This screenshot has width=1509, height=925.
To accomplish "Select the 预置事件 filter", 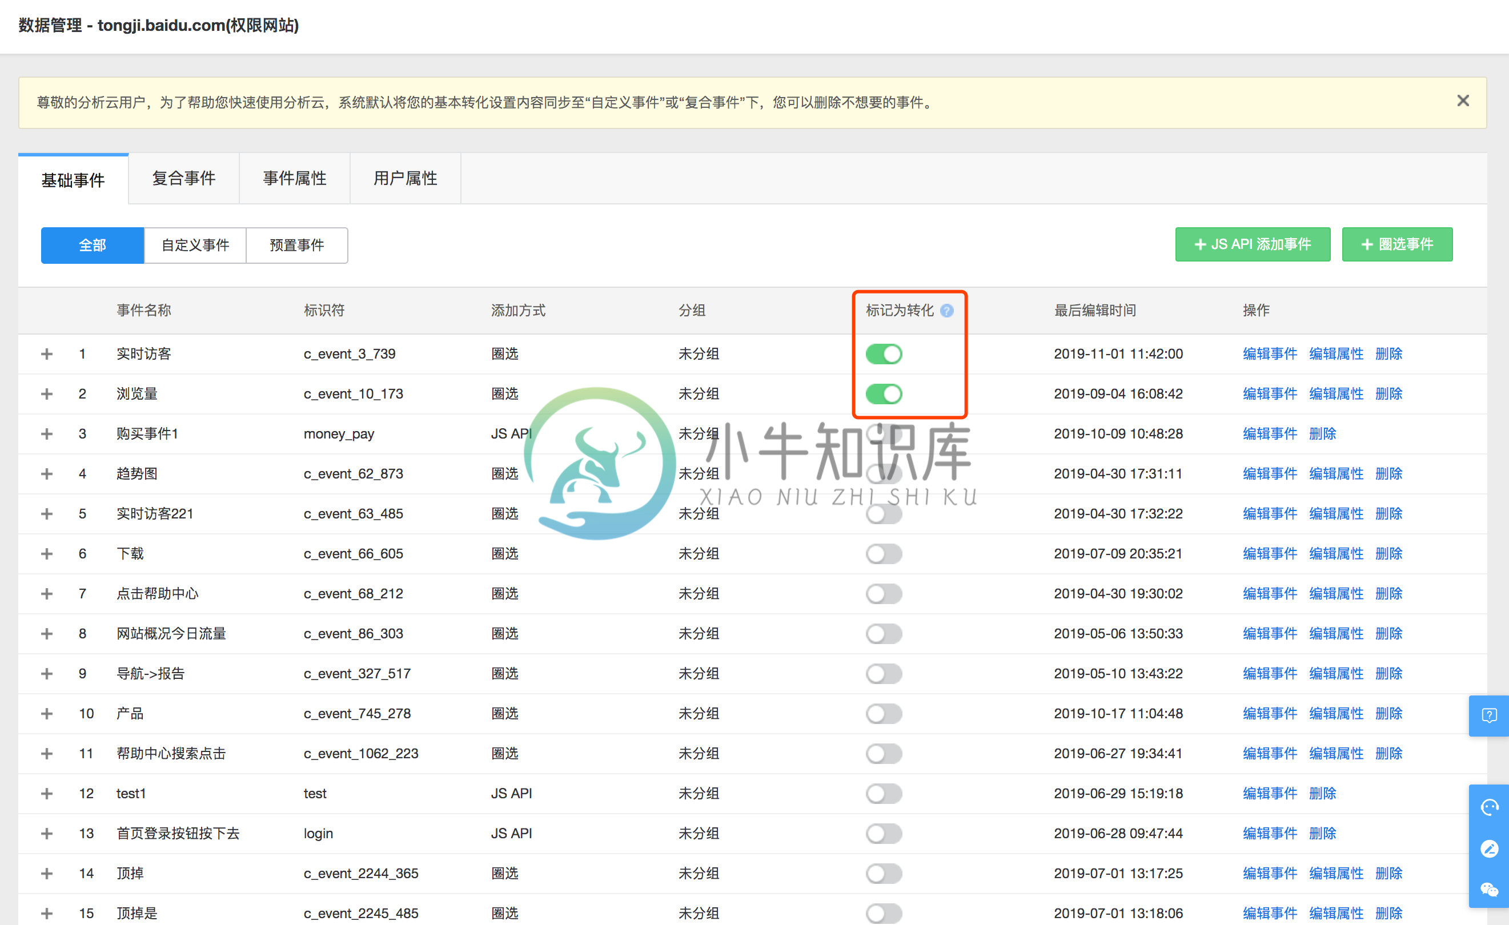I will click(x=297, y=246).
